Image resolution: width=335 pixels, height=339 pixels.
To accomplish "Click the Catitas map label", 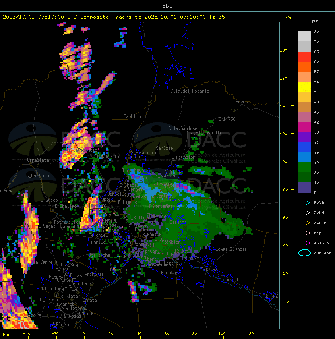I will (209, 269).
